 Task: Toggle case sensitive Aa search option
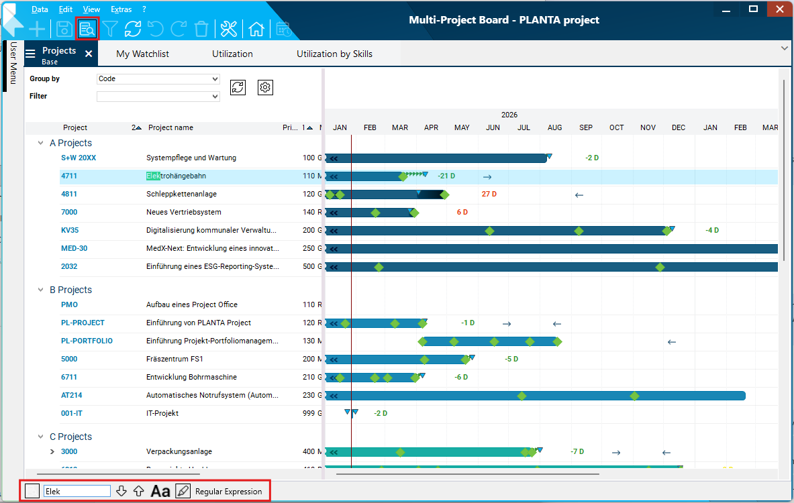(160, 491)
